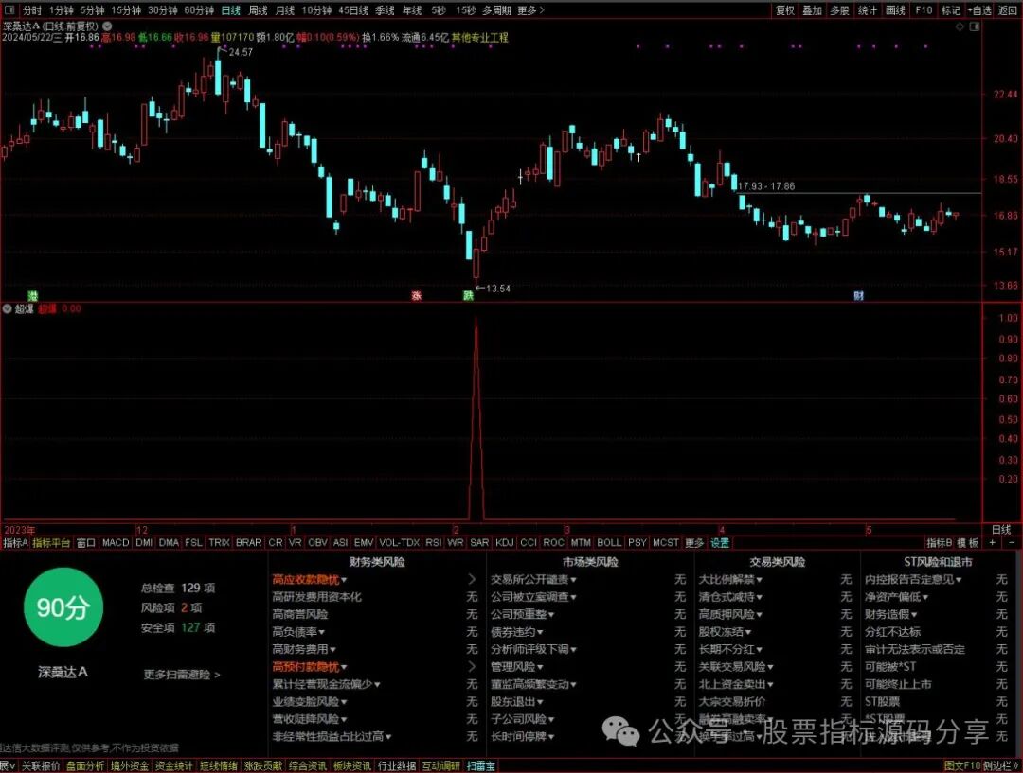
Task: Click the red 涨 marker on the chart
Action: (x=416, y=296)
